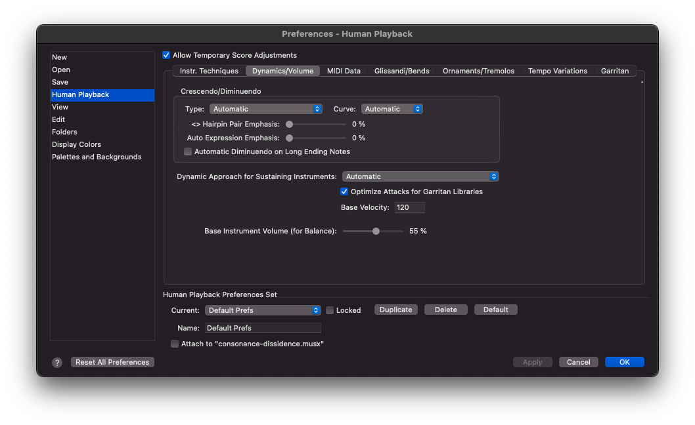This screenshot has height=425, width=695.
Task: Go to the Garritan tab
Action: [614, 71]
